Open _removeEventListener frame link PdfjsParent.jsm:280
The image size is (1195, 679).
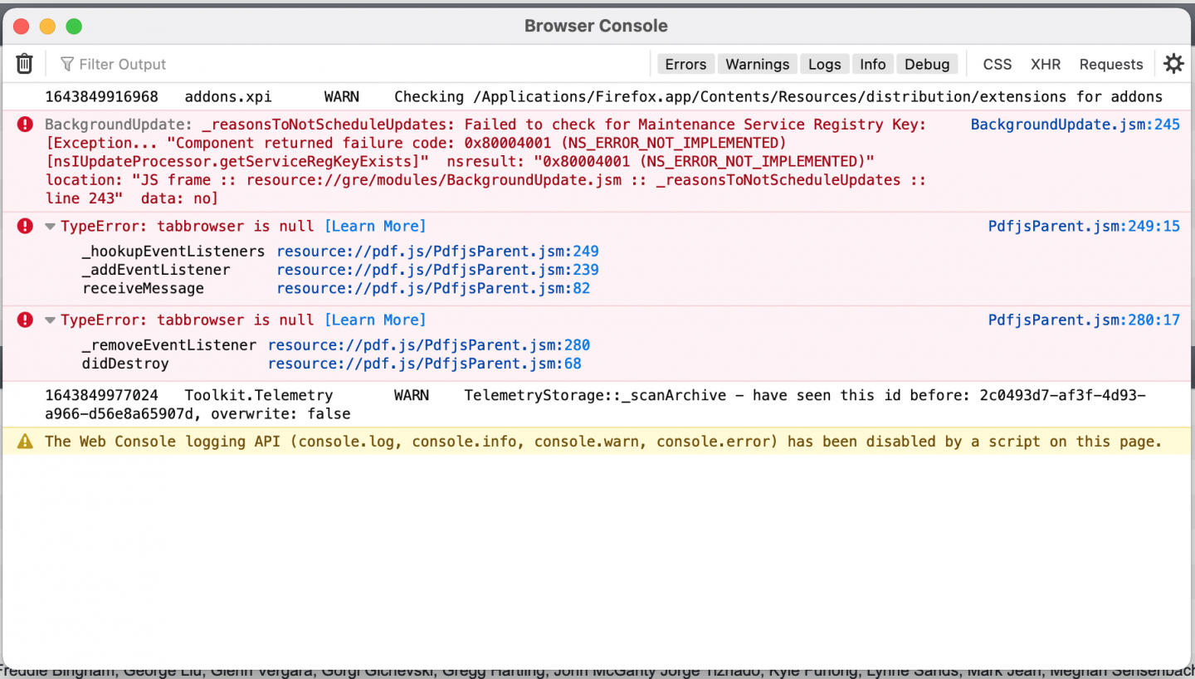point(429,345)
